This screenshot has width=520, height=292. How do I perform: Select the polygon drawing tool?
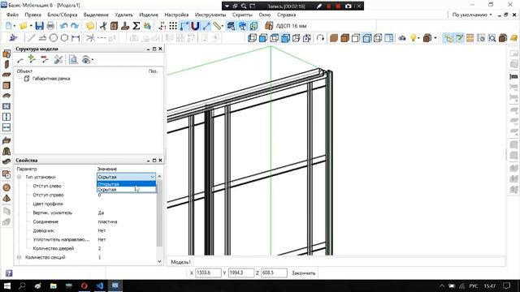click(x=64, y=38)
